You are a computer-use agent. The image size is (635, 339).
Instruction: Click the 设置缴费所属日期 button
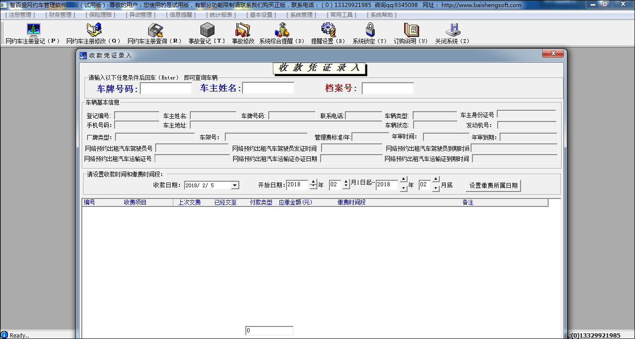(x=493, y=185)
